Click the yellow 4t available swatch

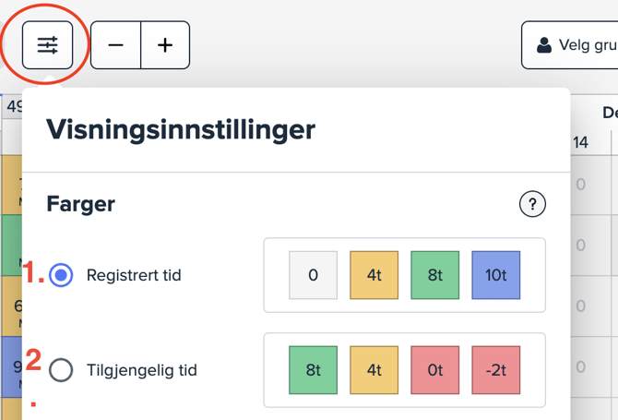(x=374, y=370)
